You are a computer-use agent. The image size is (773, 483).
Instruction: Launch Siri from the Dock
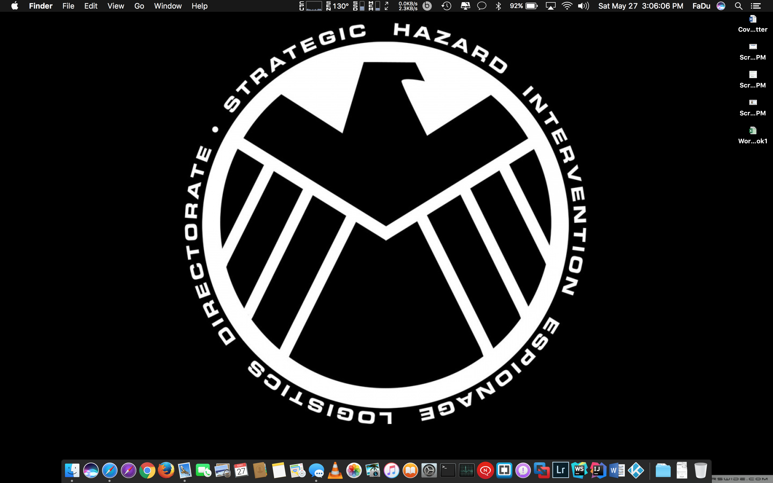pos(91,470)
